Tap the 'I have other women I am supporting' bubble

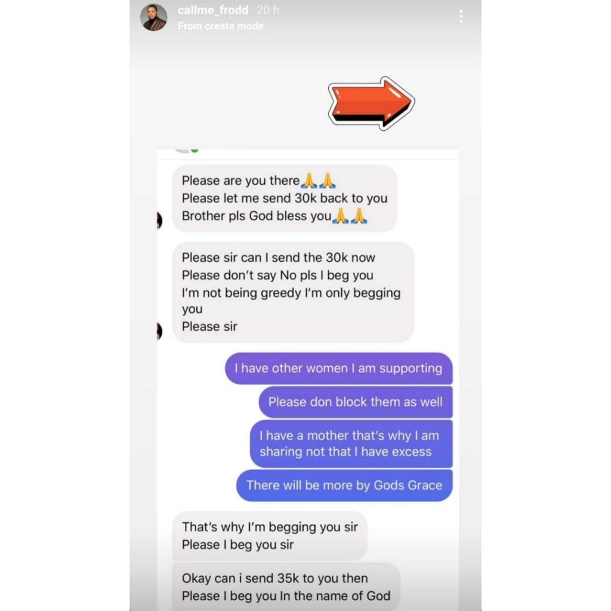pos(339,368)
